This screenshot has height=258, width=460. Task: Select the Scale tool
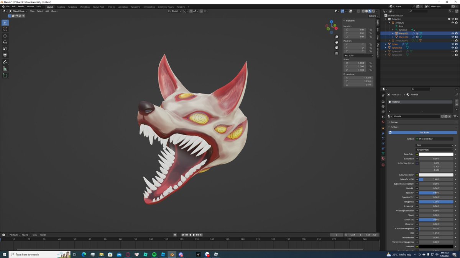point(5,49)
